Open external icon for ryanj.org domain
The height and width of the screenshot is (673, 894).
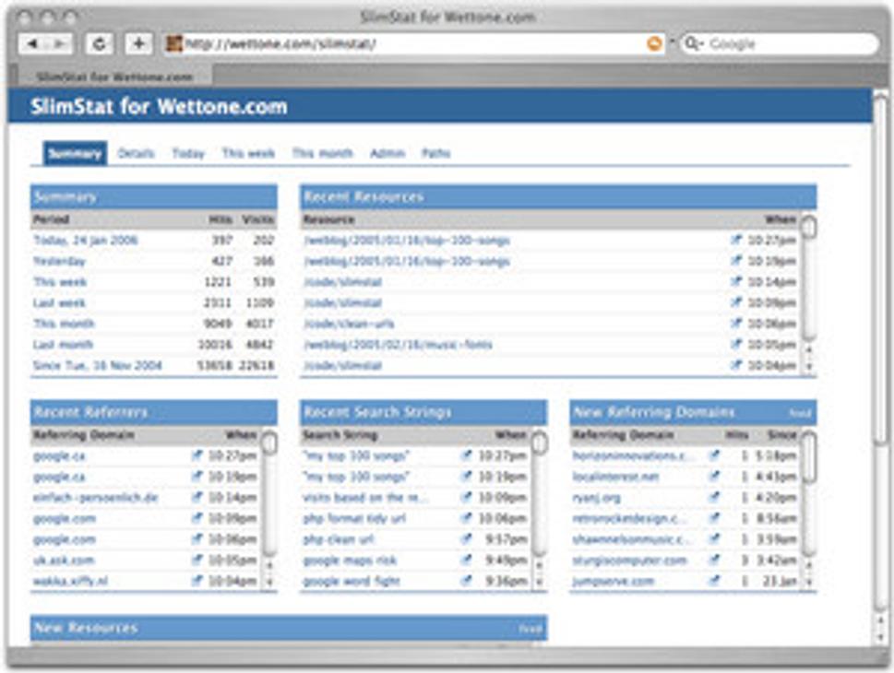coord(714,497)
